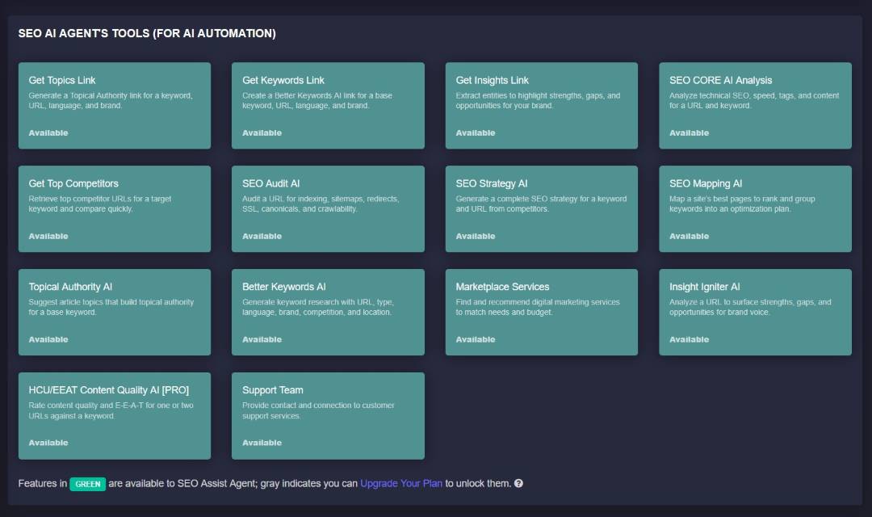Click Available status under Topical Authority AI
This screenshot has width=872, height=517.
(48, 339)
